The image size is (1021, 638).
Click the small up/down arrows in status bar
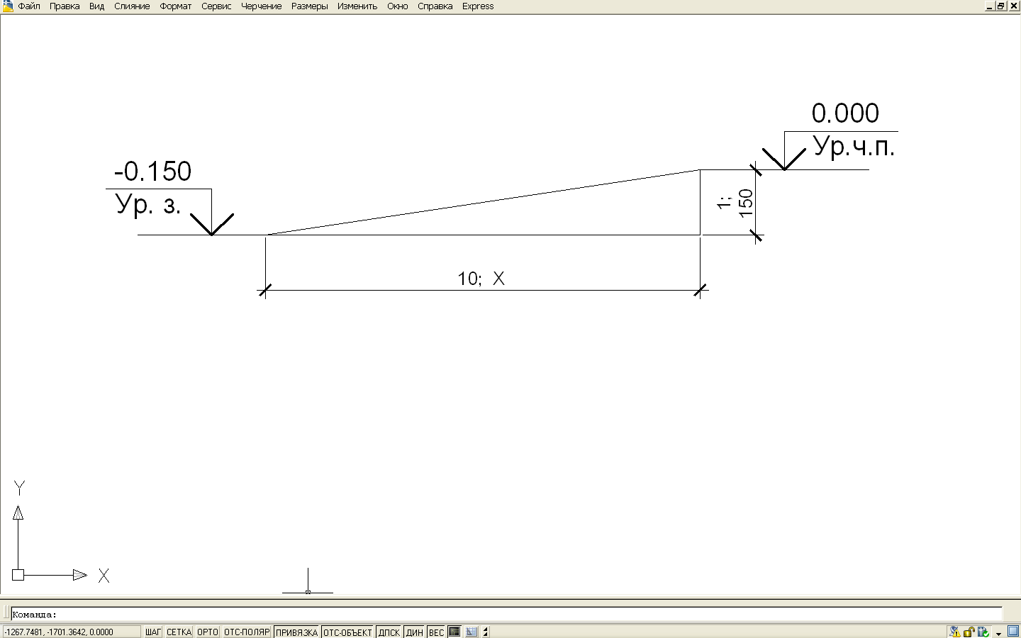click(486, 632)
